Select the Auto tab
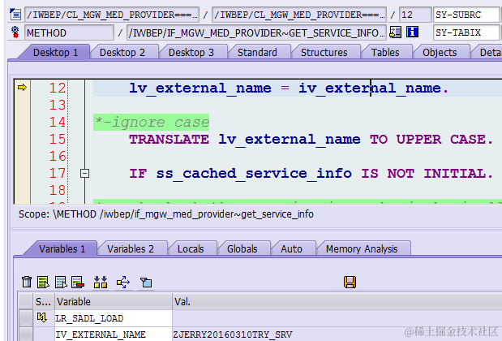502x341 pixels. click(292, 248)
